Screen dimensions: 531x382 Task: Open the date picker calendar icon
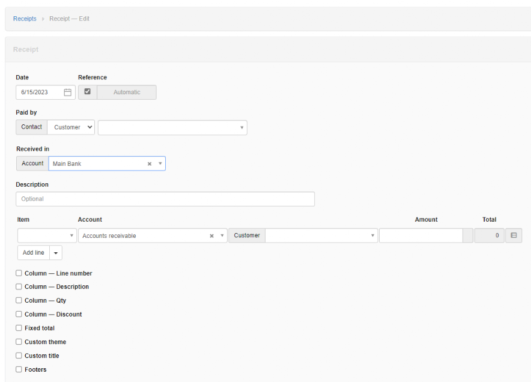coord(67,92)
